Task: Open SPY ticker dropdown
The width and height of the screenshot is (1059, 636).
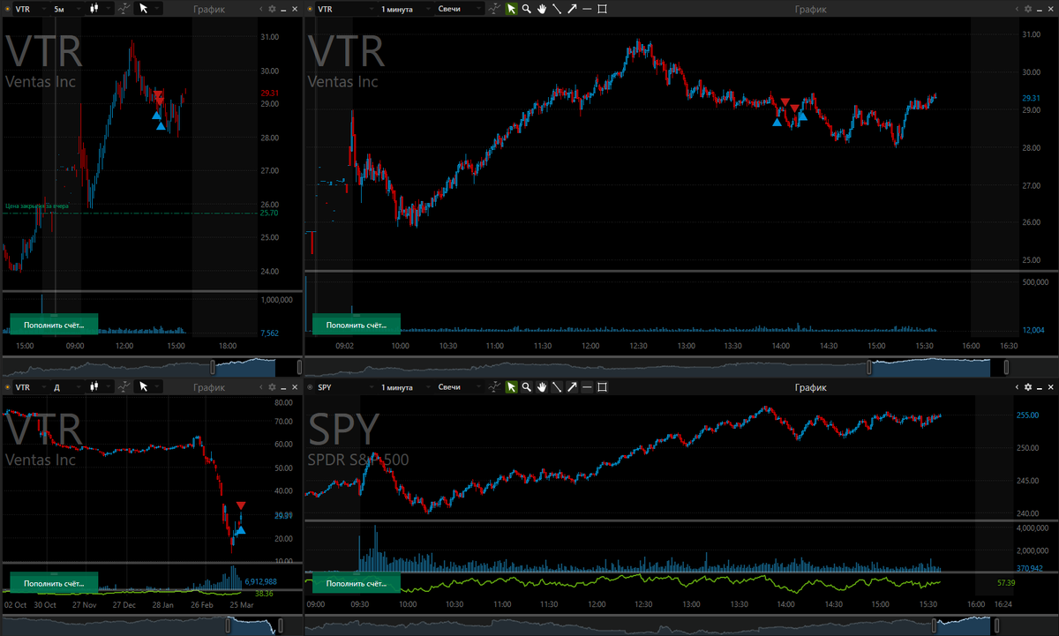Action: 346,386
